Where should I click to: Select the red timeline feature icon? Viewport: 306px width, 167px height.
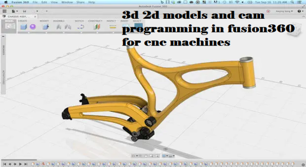tap(43, 164)
